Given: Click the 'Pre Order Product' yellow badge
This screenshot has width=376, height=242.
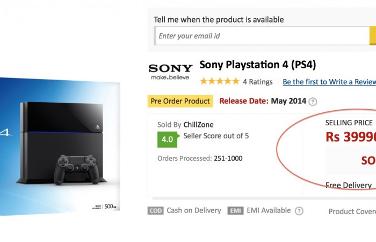Looking at the screenshot, I should [180, 101].
